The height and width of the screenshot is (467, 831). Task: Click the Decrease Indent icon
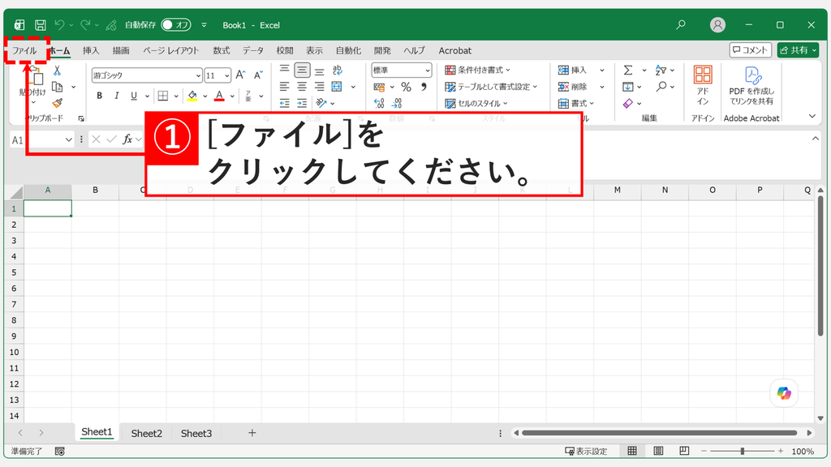[285, 103]
